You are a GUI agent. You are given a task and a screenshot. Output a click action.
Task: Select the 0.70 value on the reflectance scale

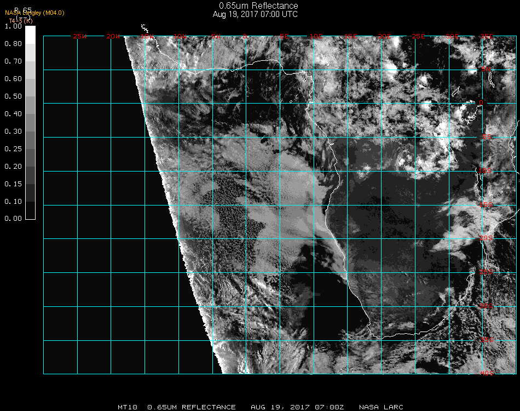13,61
